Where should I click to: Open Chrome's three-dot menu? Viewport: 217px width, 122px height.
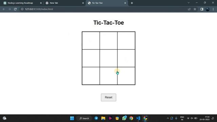213,9
